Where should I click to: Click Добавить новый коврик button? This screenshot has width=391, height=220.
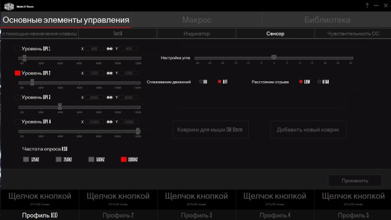coord(308,130)
